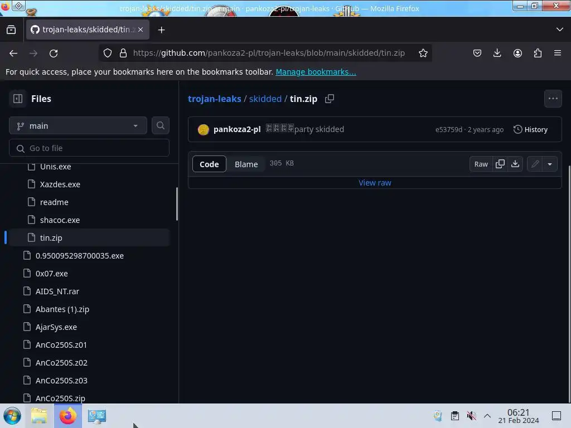Open Firefox downloads panel icon

coord(497,53)
